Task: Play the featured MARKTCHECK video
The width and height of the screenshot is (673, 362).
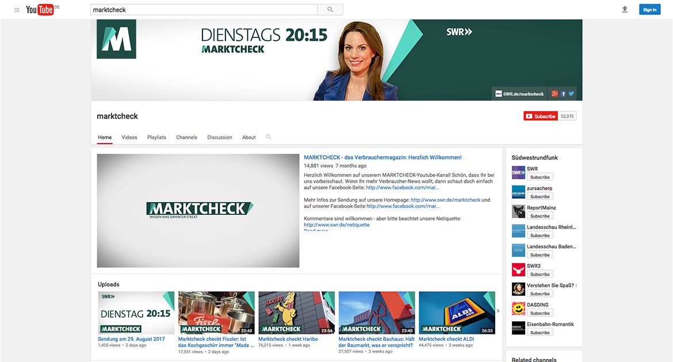Action: tap(198, 211)
